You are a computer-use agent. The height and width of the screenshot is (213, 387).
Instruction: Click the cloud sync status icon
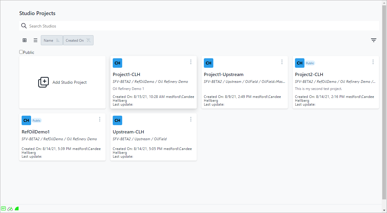coord(10,209)
